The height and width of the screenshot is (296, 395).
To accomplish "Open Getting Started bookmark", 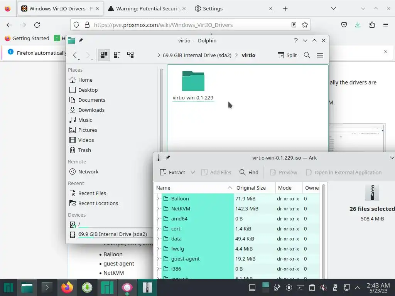I will coord(27,38).
